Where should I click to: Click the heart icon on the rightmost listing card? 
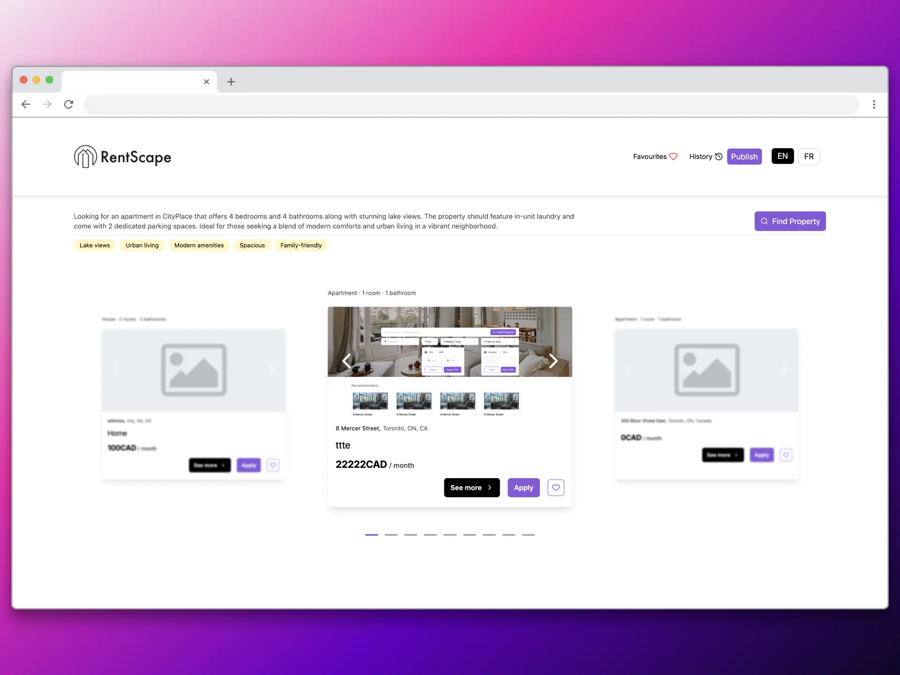click(787, 455)
